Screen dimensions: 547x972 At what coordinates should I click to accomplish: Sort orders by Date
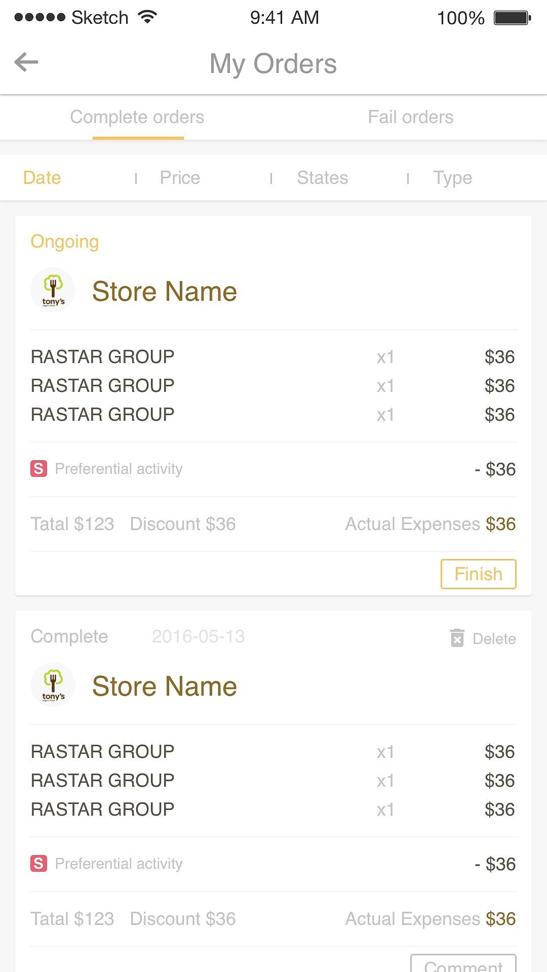(x=42, y=178)
